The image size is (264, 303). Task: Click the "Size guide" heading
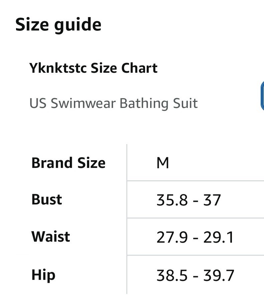pyautogui.click(x=58, y=25)
